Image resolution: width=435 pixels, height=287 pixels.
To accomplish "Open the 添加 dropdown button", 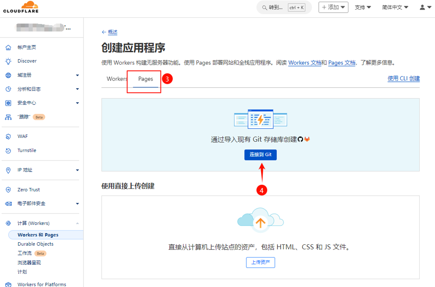I will click(333, 7).
